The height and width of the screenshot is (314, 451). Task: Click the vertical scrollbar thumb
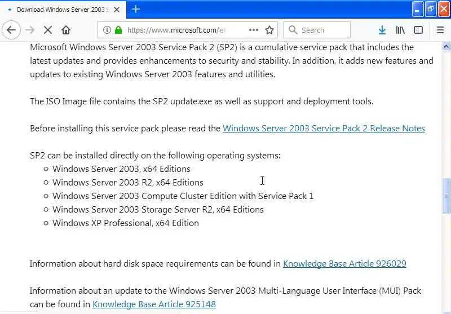coord(447,196)
